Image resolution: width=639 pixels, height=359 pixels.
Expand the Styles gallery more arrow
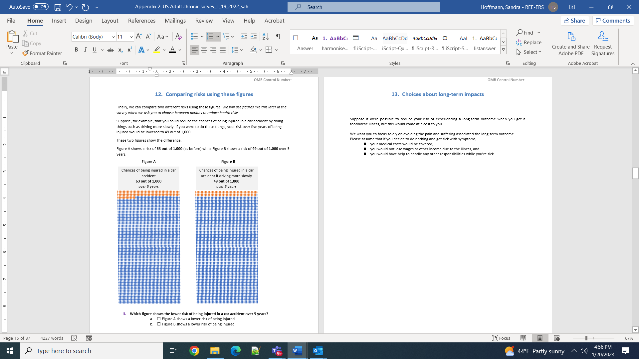coord(503,50)
